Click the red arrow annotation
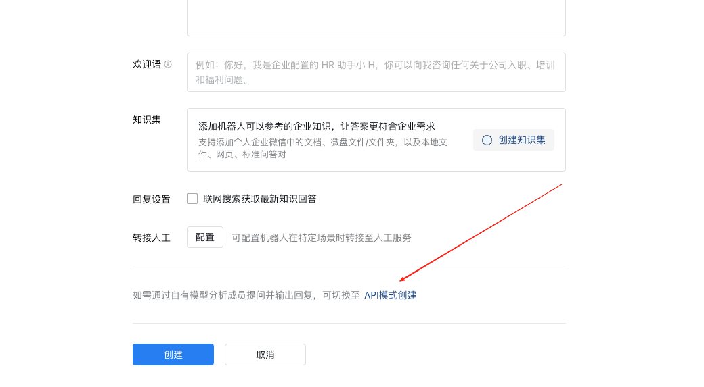This screenshot has width=704, height=387. point(481,232)
